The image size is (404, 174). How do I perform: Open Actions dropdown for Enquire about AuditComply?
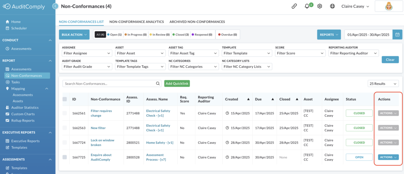point(388,157)
